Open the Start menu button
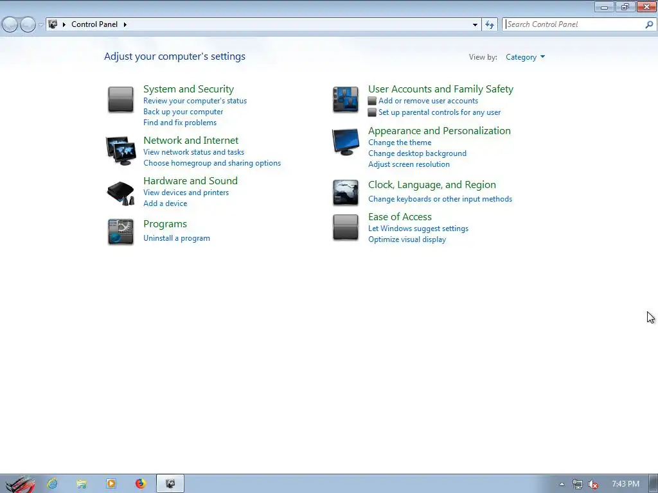Image resolution: width=658 pixels, height=493 pixels. (19, 484)
